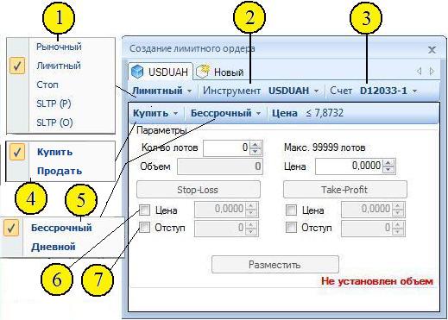Screen dimensions: 448x320
Task: Click the Параметры group label
Action: [x=161, y=130]
